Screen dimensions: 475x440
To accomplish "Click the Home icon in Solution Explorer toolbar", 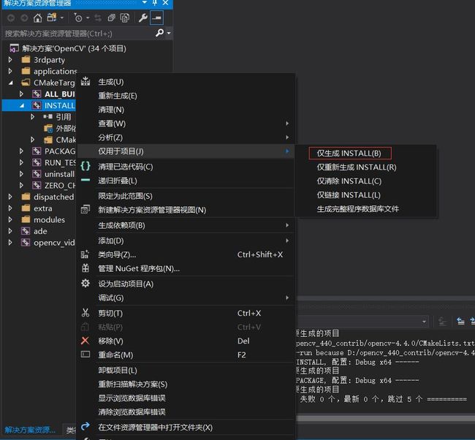I will pos(37,18).
